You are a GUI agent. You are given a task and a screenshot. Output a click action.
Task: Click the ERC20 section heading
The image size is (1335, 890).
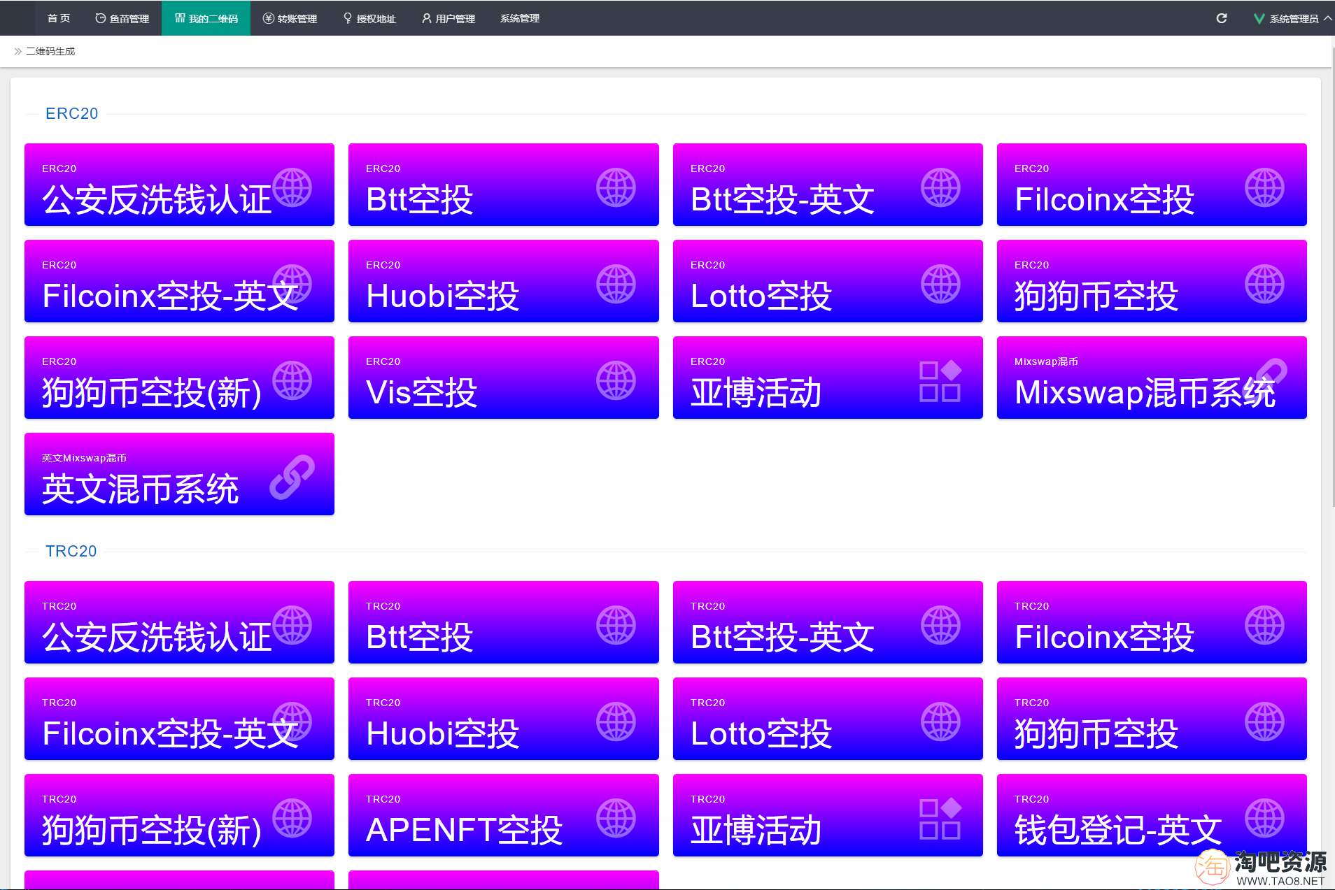(71, 113)
